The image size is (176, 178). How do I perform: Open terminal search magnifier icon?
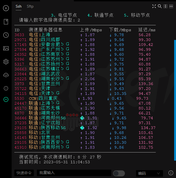(160, 6)
